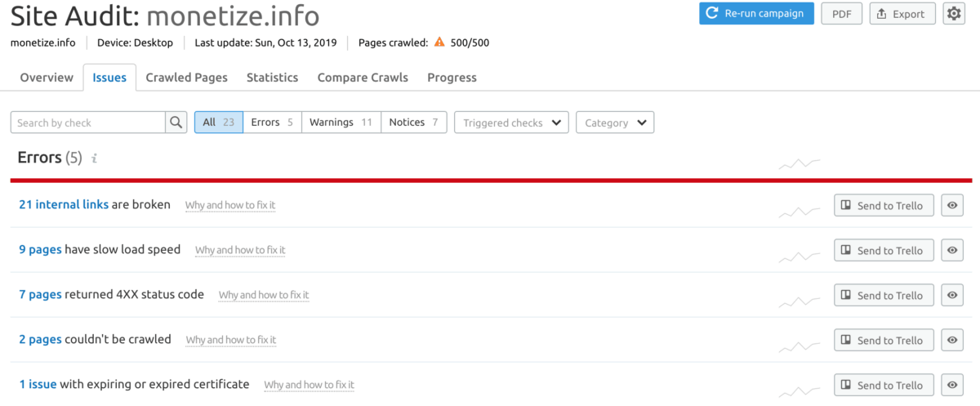The height and width of the screenshot is (406, 980).
Task: Click Why and how to fix 4XX status
Action: 264,296
